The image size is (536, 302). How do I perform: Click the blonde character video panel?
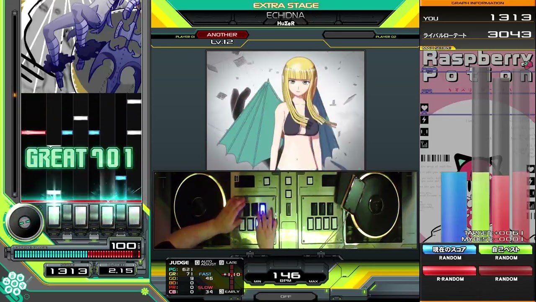click(286, 110)
